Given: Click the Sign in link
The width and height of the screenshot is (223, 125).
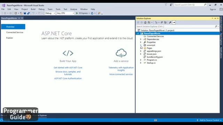Looking at the screenshot, I should pyautogui.click(x=213, y=9).
